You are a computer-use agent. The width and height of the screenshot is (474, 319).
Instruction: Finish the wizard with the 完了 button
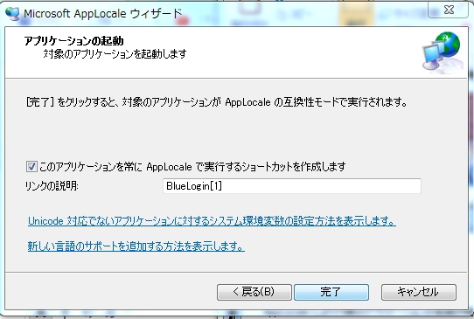(331, 292)
